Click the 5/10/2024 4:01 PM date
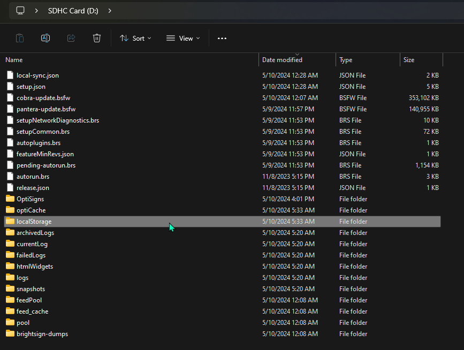Image resolution: width=464 pixels, height=350 pixels. click(x=288, y=199)
